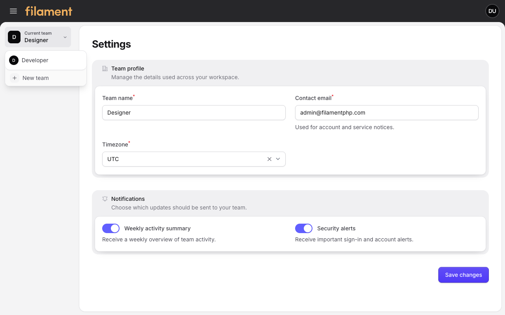
Task: Click 'Receive important sign-in and account alerts.'
Action: 354,239
